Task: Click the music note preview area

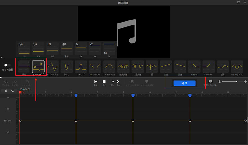Action: pyautogui.click(x=124, y=32)
